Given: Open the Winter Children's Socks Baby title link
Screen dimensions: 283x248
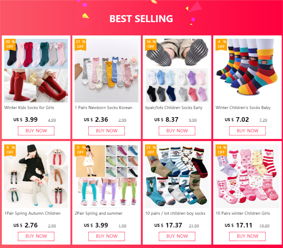Looking at the screenshot, I should (243, 107).
